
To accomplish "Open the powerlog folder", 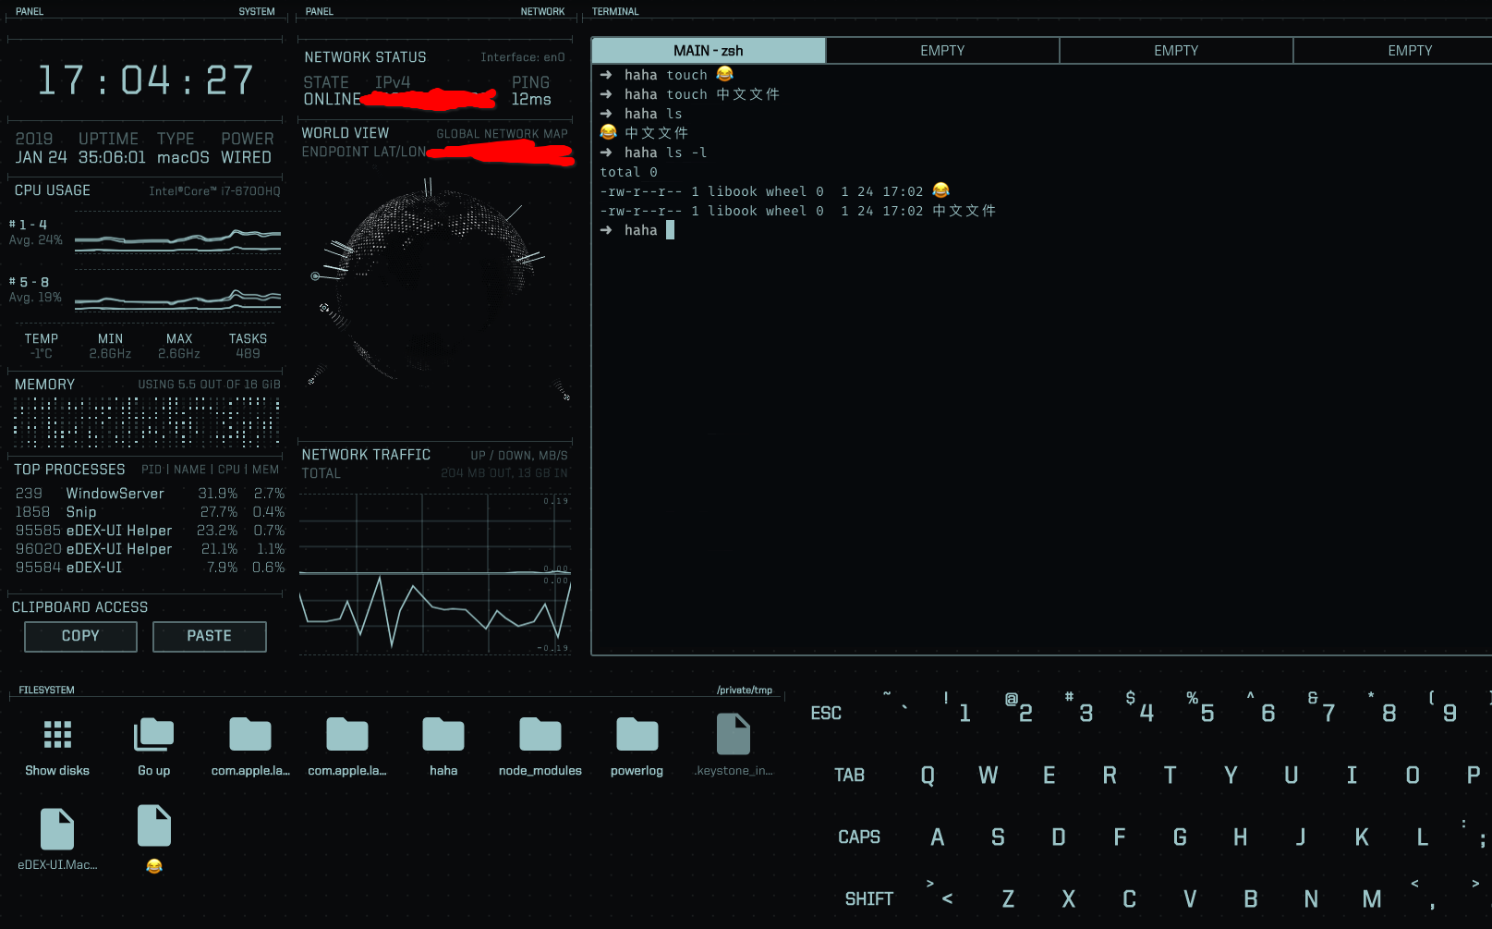I will 637,735.
